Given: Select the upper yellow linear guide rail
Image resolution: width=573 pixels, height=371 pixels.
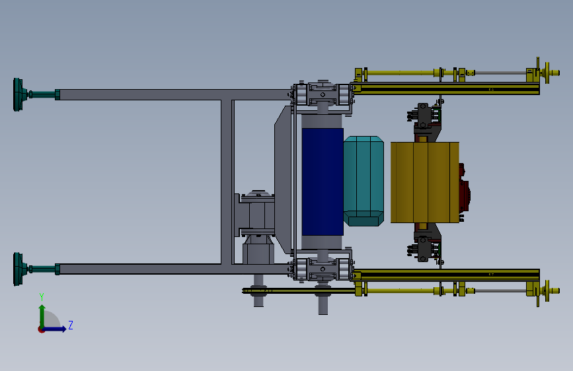Looking at the screenshot, I should pyautogui.click(x=446, y=88).
